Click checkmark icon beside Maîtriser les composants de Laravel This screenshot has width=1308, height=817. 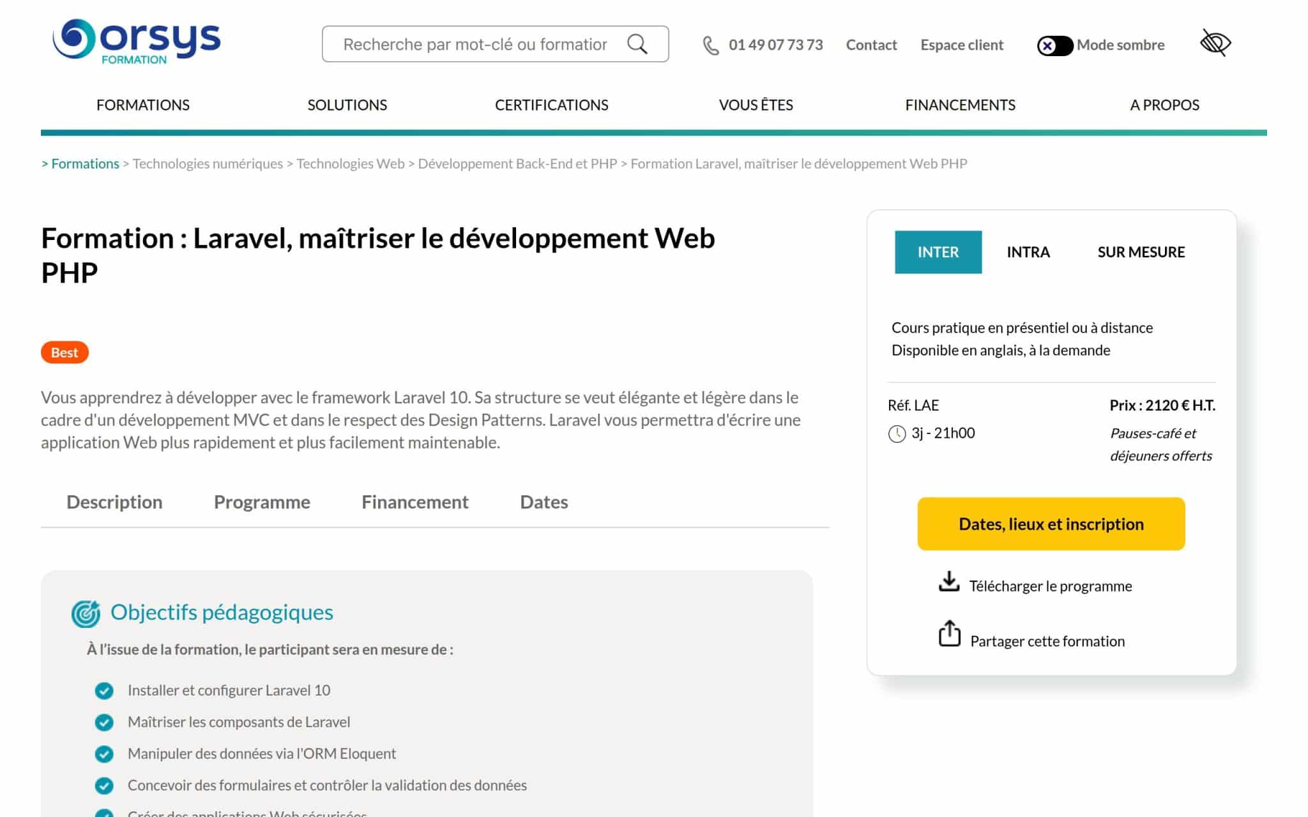click(x=104, y=723)
